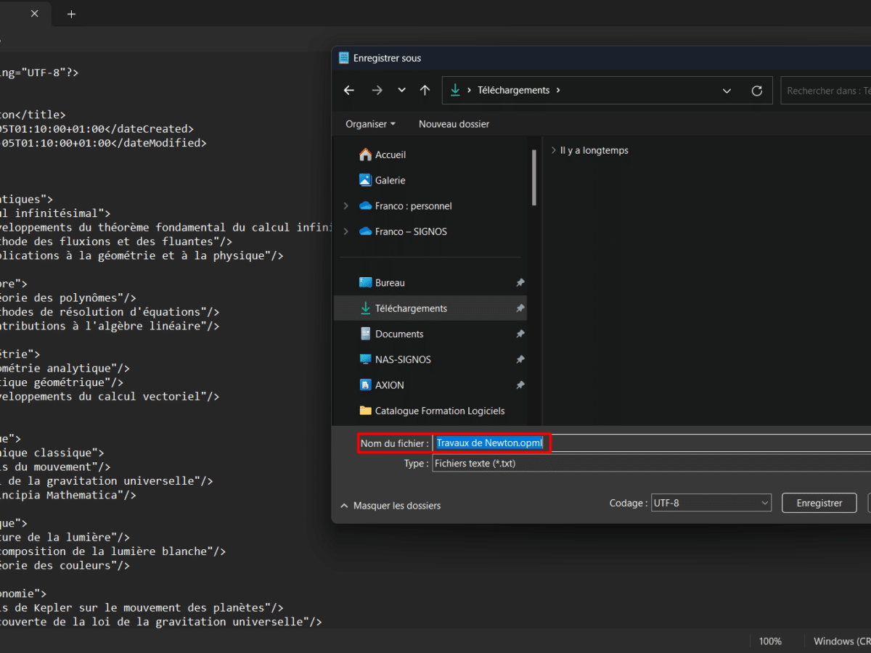Select the Documents folder shortcut

click(398, 334)
